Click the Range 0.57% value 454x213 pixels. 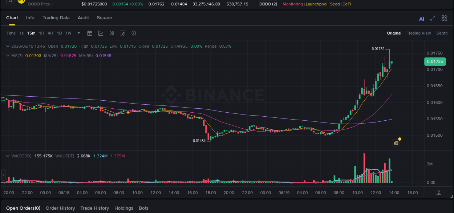click(225, 46)
